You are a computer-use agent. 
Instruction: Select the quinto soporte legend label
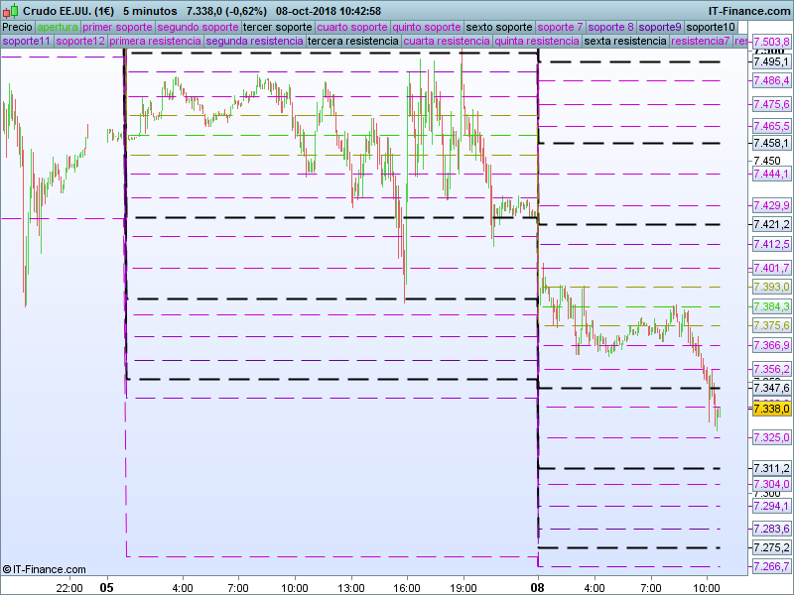[x=427, y=27]
